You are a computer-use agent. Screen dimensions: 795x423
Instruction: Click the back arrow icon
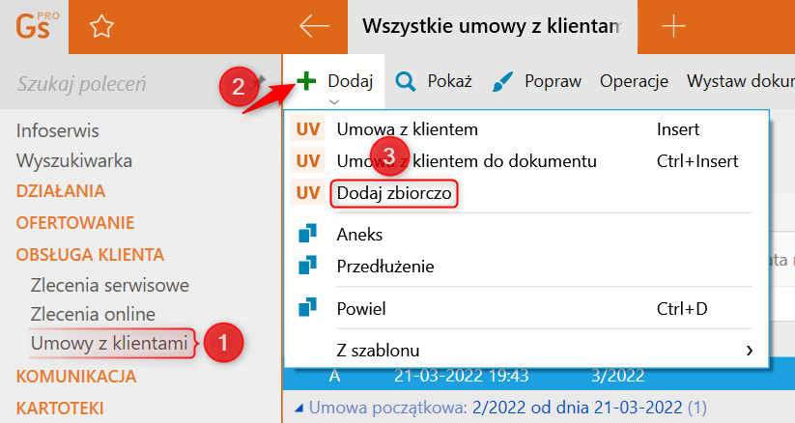click(x=315, y=27)
